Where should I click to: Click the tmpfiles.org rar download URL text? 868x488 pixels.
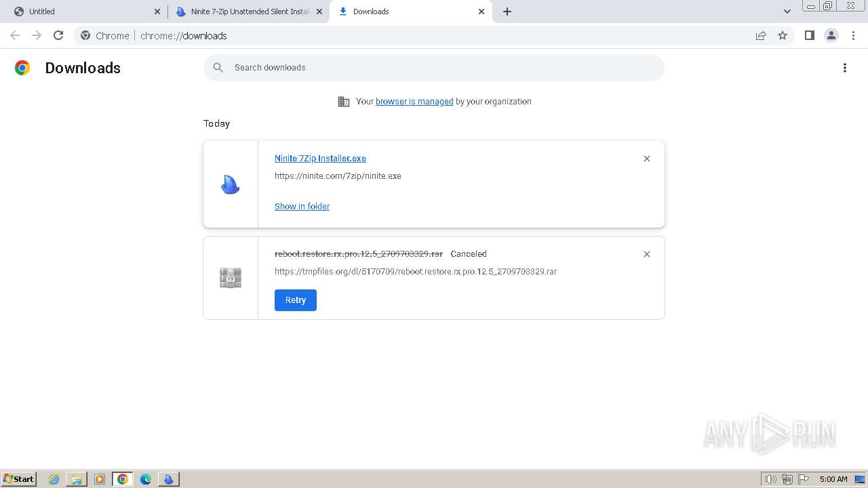[416, 272]
